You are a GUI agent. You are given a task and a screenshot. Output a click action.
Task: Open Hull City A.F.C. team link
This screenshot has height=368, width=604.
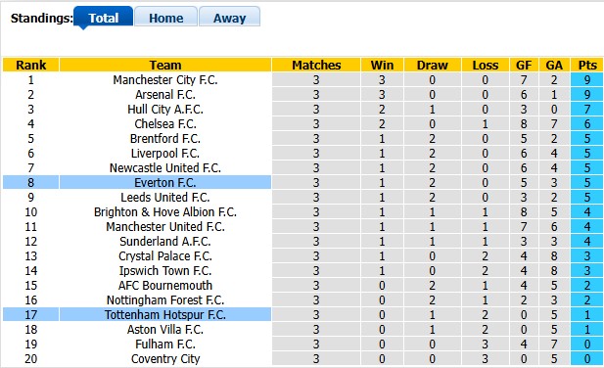165,109
